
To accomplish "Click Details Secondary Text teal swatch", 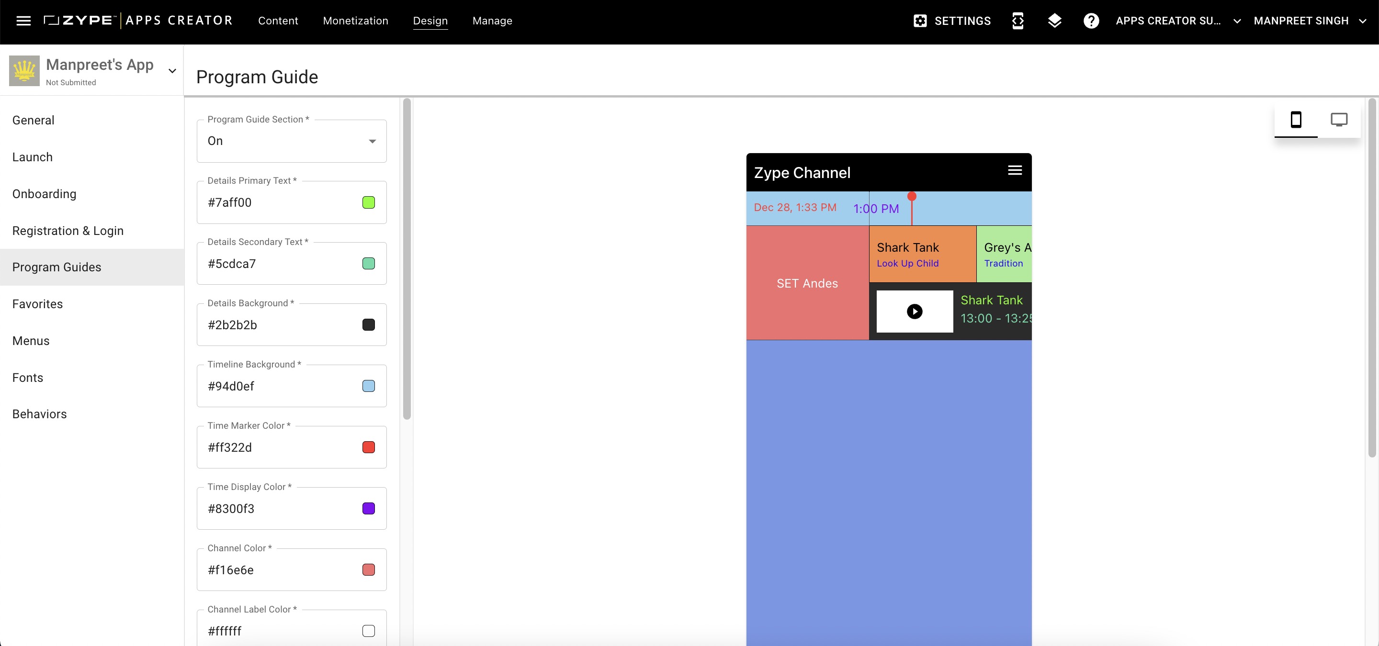I will 368,264.
